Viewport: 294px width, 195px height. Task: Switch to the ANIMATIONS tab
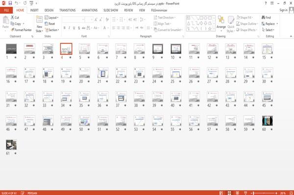90,10
